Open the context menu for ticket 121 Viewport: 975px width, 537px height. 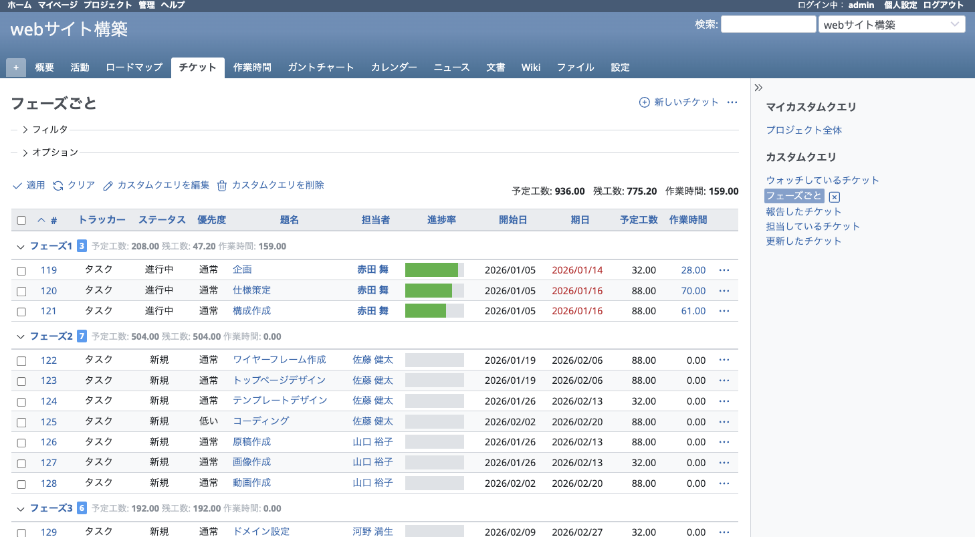[724, 311]
